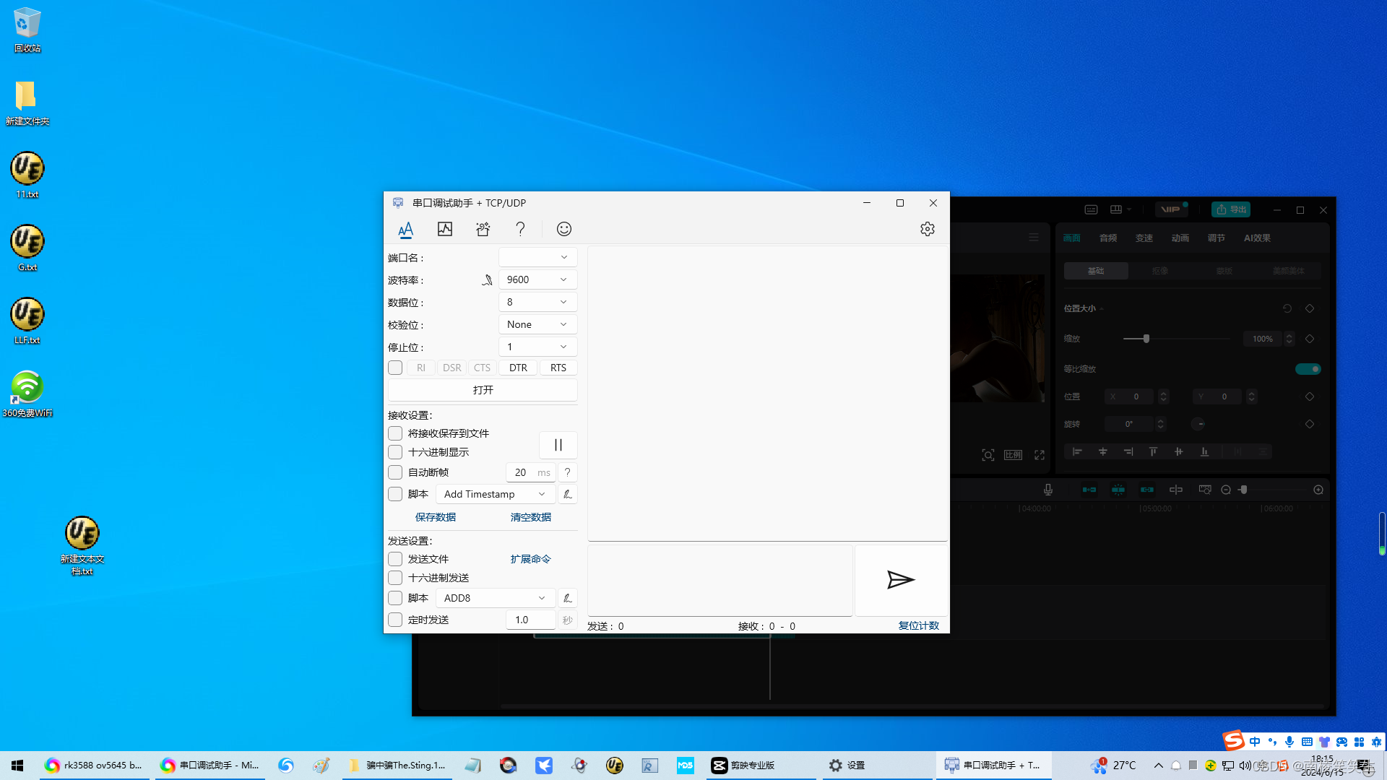
Task: Click the Add Timestamp script pencil icon
Action: pos(566,494)
